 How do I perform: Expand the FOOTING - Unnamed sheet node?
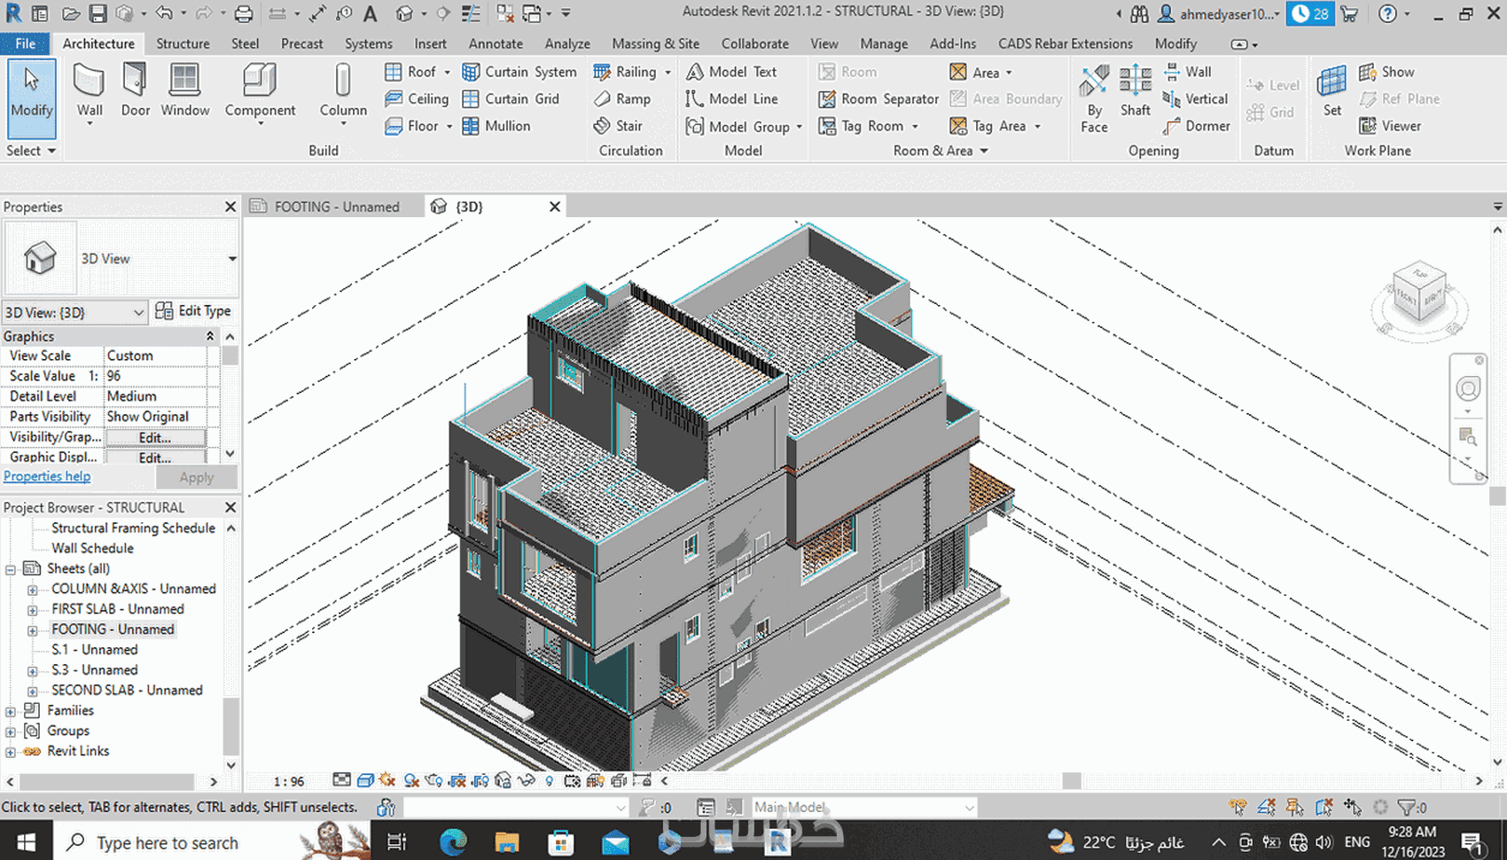click(x=33, y=630)
